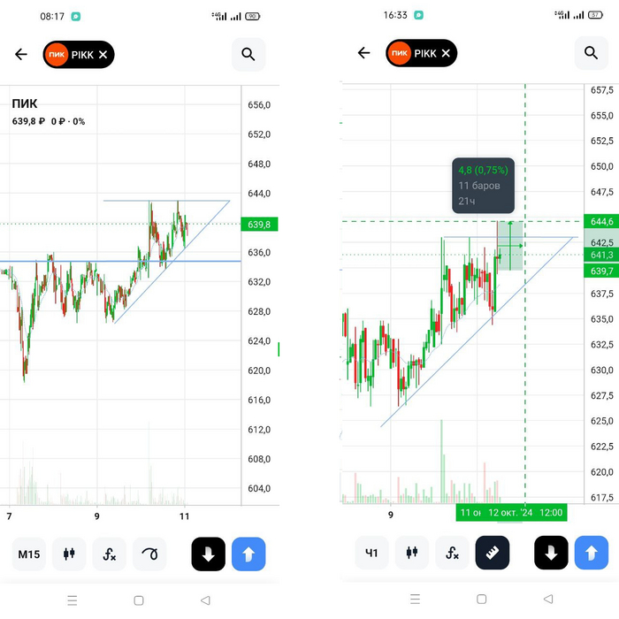Open indicators (fx) next to Ч1 chart
This screenshot has height=619, width=619.
click(452, 554)
